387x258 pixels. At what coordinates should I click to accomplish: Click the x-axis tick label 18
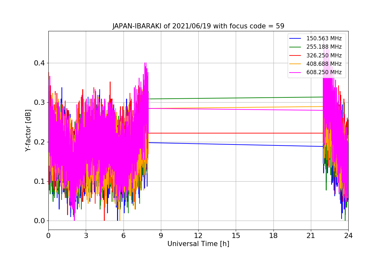pyautogui.click(x=273, y=235)
